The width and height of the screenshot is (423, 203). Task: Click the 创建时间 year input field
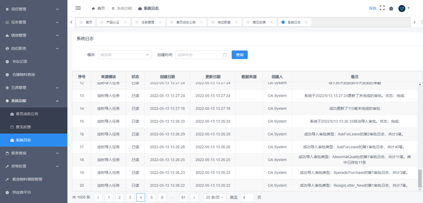[202, 55]
